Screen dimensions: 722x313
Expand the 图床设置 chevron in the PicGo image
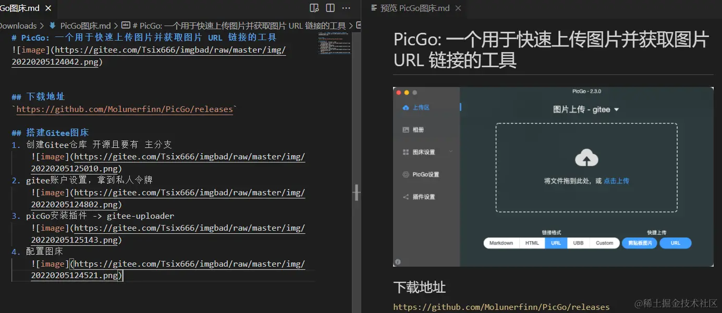[451, 152]
